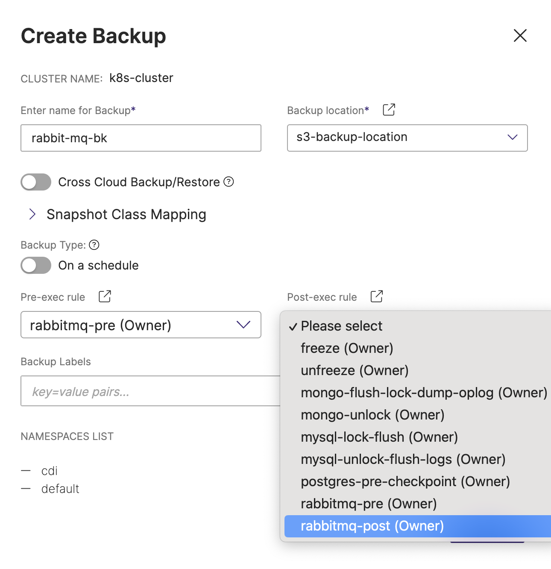Click the backup name input field

point(141,138)
